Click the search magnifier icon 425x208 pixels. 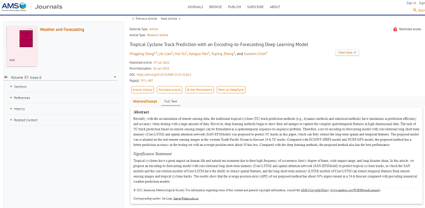coord(414,10)
